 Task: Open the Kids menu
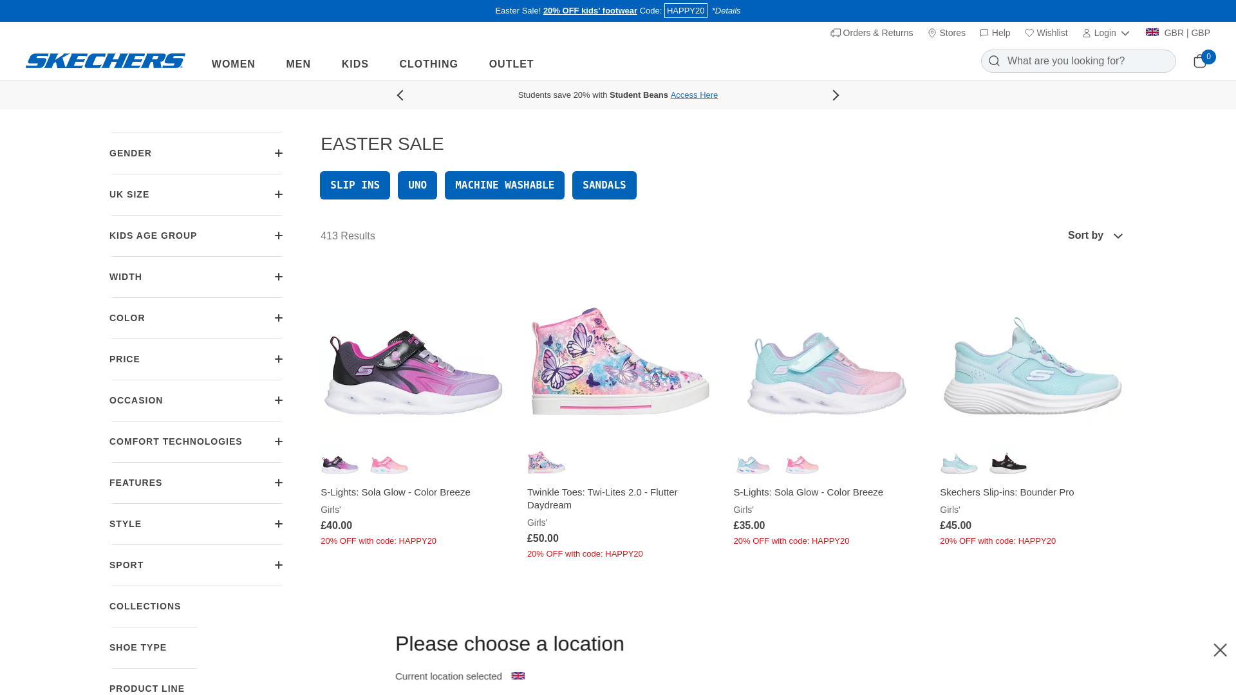coord(355,64)
